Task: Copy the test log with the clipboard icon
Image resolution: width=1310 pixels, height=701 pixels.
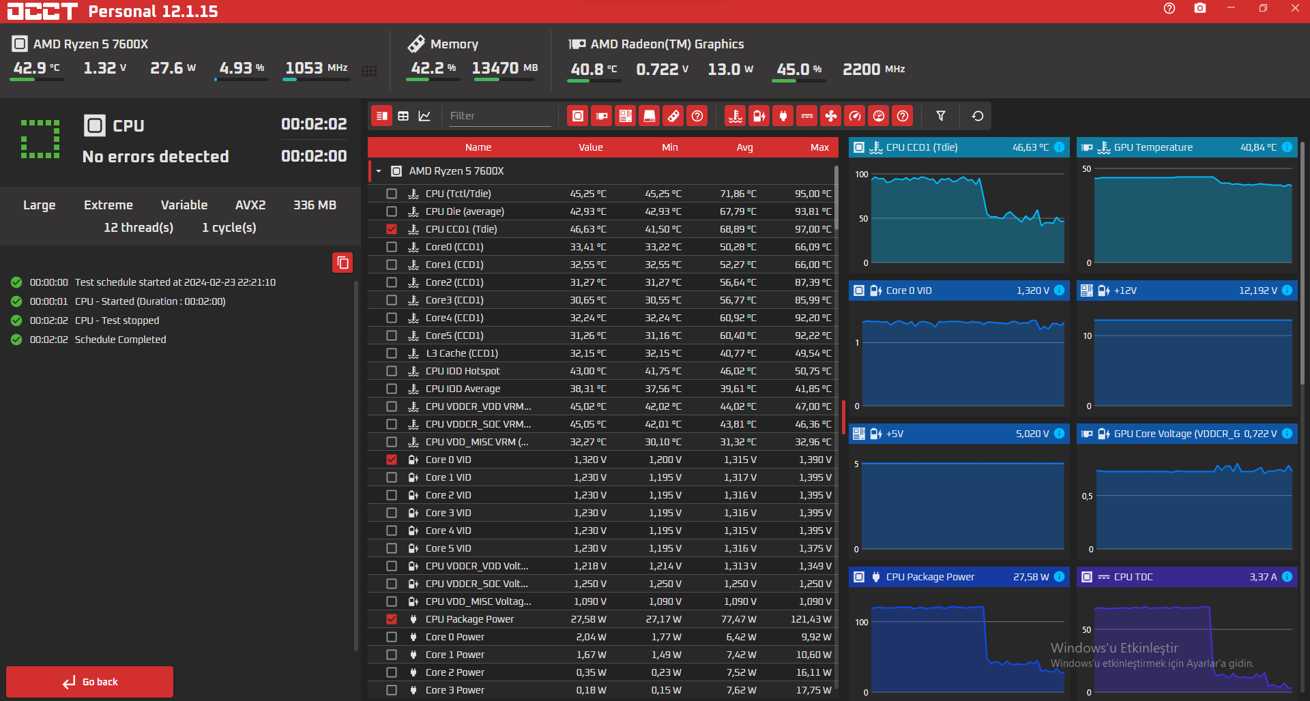Action: click(x=343, y=263)
